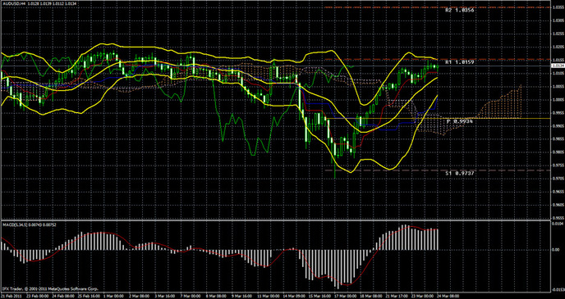Click the IFX Trader MetaQuotes copyright text
The image size is (565, 299).
[x=50, y=289]
